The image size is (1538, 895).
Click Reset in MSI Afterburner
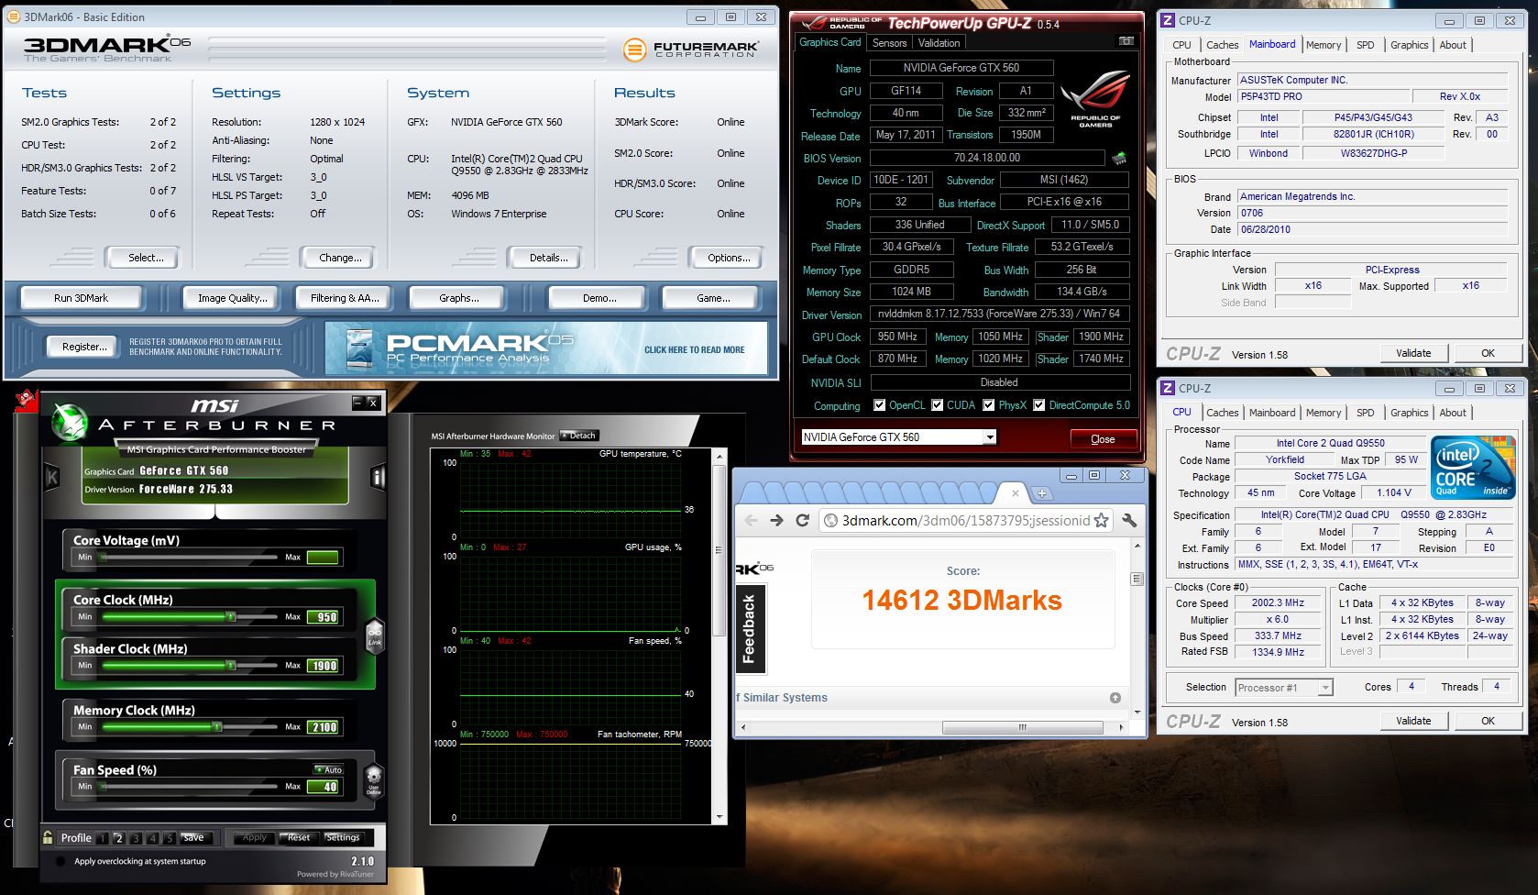click(x=299, y=837)
